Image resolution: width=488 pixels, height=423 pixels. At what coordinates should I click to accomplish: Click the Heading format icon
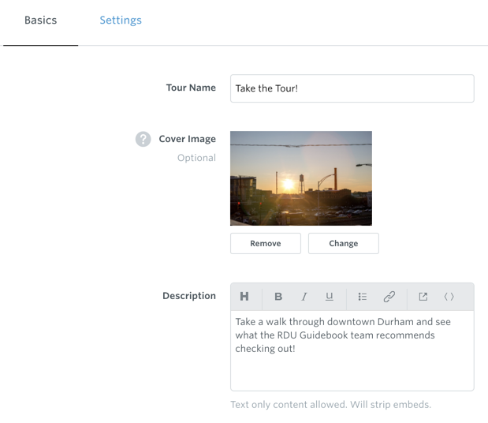pos(244,296)
